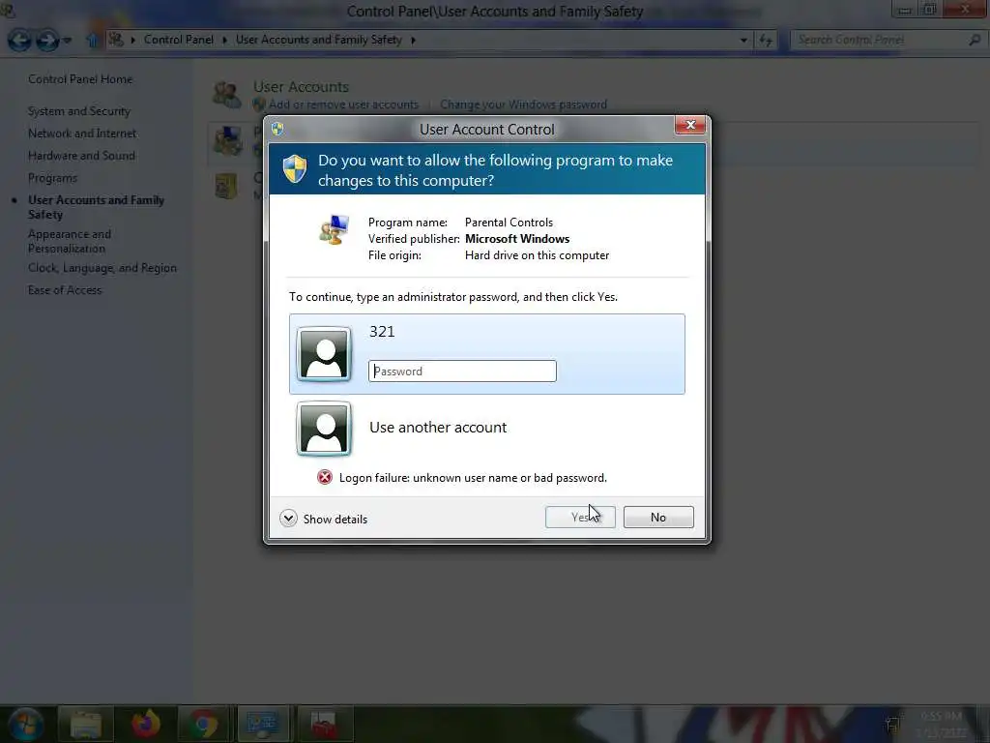Expand breadcrumb arrow after User Accounts and Family Safety
This screenshot has width=990, height=743.
pyautogui.click(x=413, y=40)
